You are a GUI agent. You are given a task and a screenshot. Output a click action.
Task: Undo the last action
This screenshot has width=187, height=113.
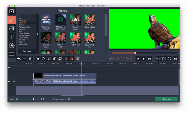click(x=19, y=59)
